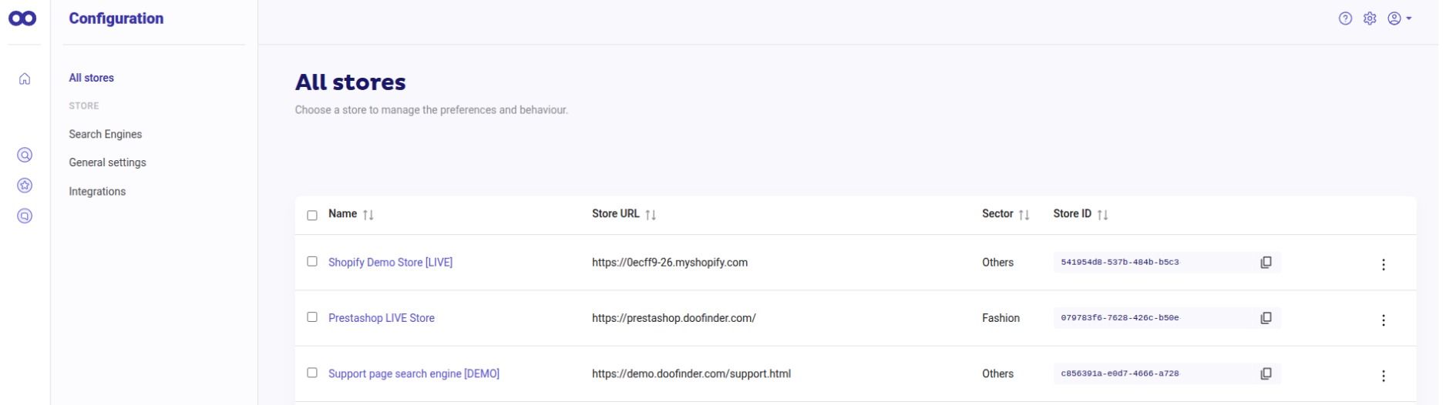This screenshot has height=405, width=1443.
Task: Open the Integrations menu item
Action: point(97,192)
